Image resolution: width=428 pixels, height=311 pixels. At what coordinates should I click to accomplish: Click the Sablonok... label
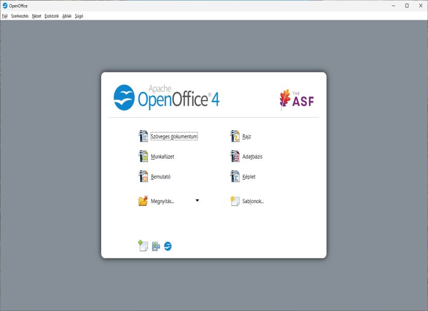pyautogui.click(x=253, y=201)
